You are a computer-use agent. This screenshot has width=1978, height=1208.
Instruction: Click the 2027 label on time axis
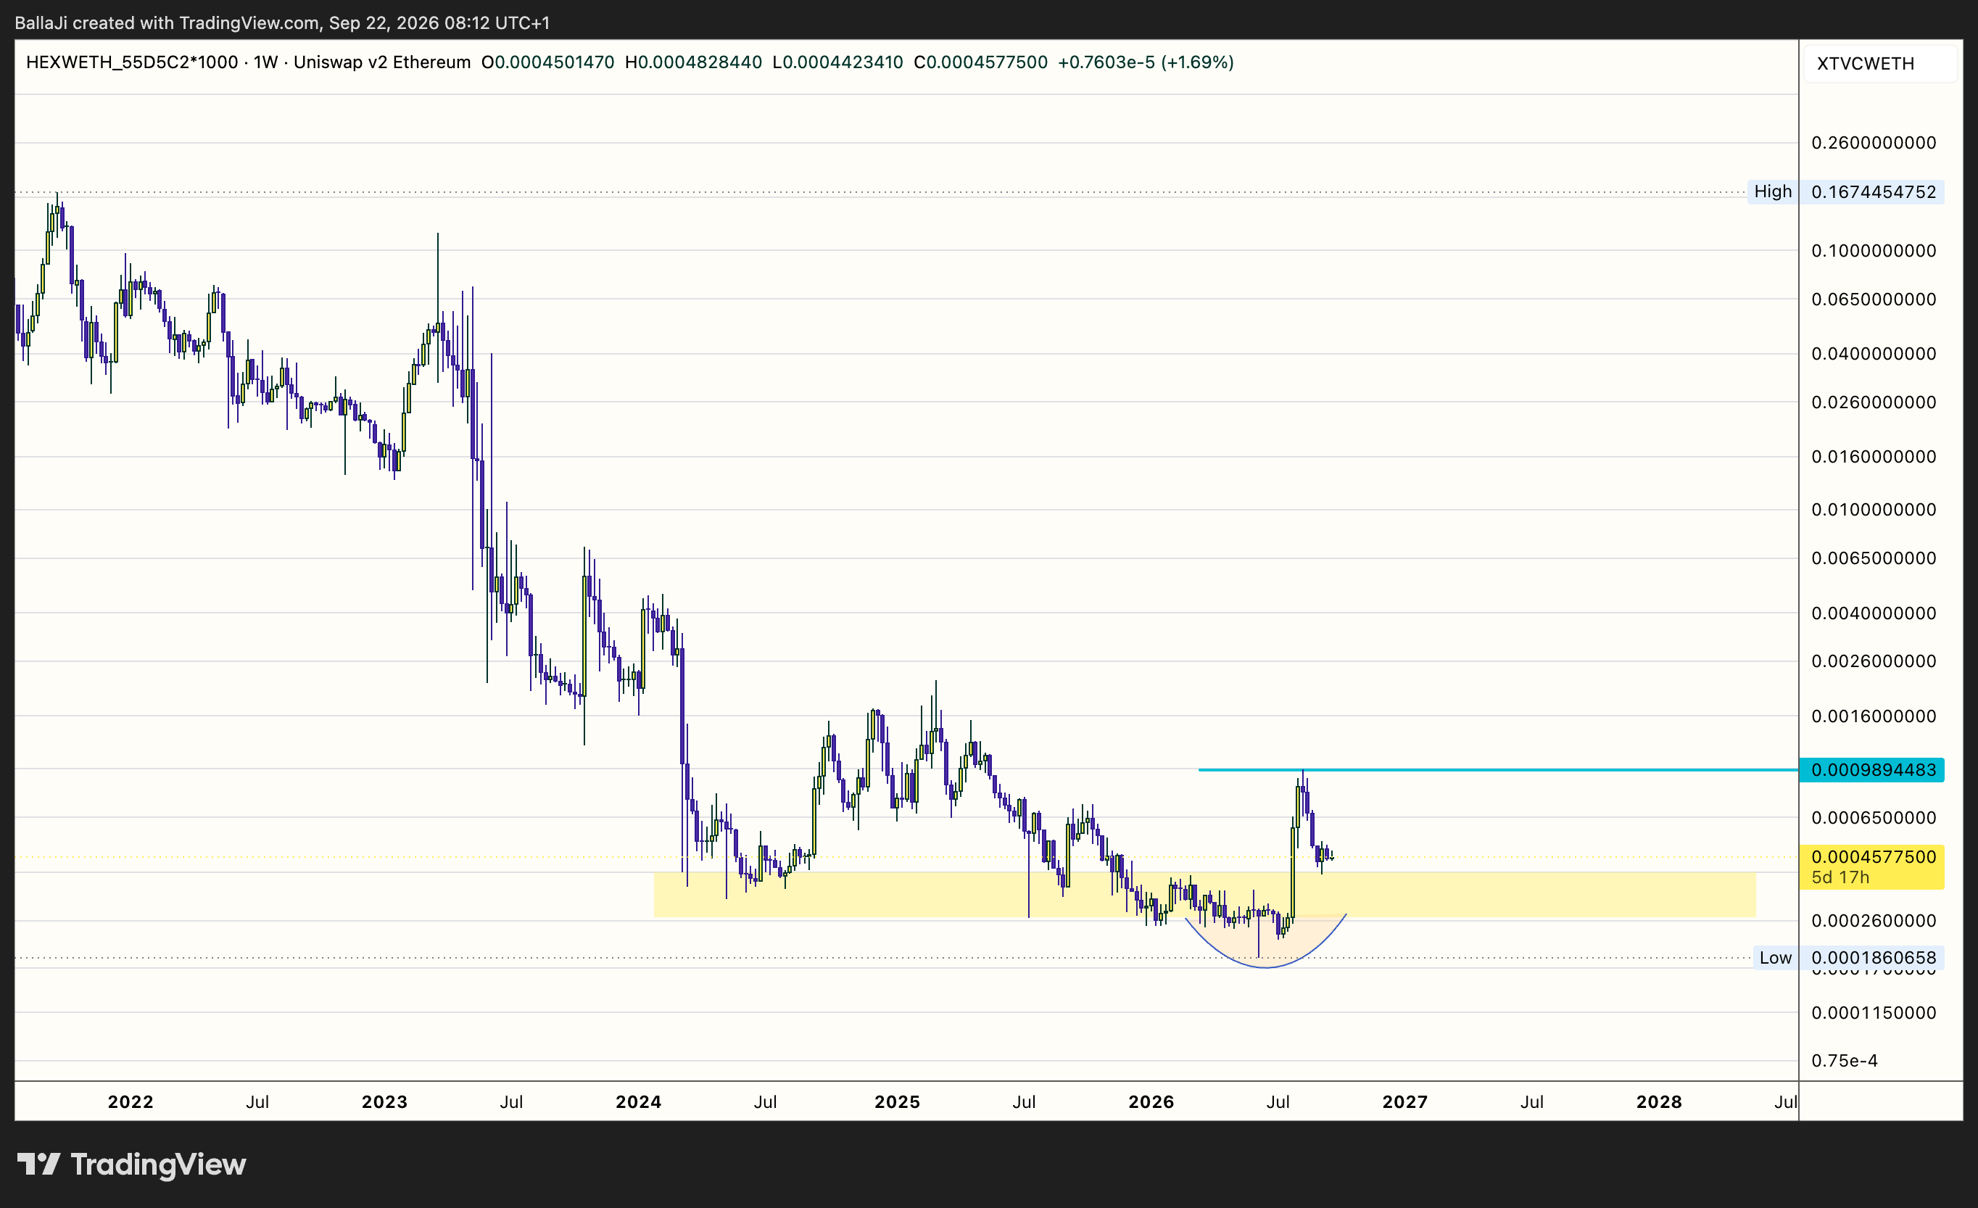(x=1405, y=1102)
